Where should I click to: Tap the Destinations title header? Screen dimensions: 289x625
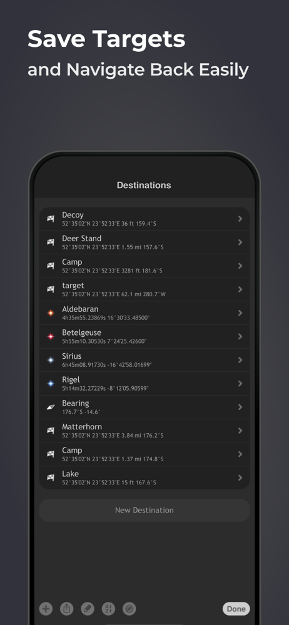tap(144, 185)
